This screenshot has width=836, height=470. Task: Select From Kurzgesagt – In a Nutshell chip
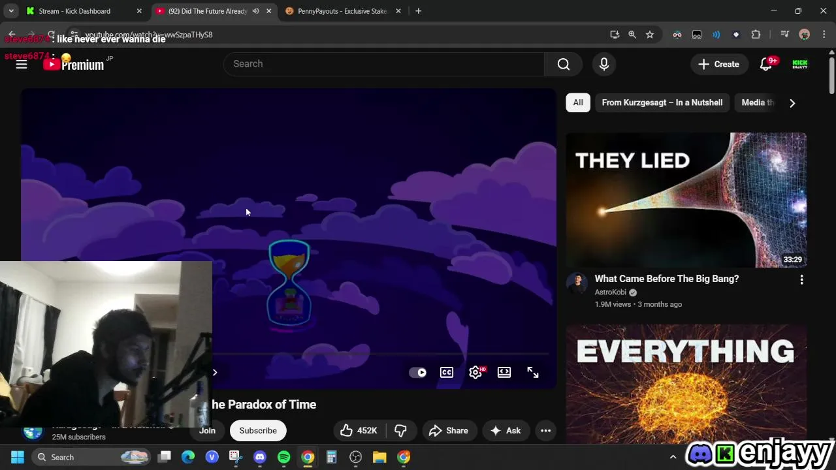click(x=662, y=102)
